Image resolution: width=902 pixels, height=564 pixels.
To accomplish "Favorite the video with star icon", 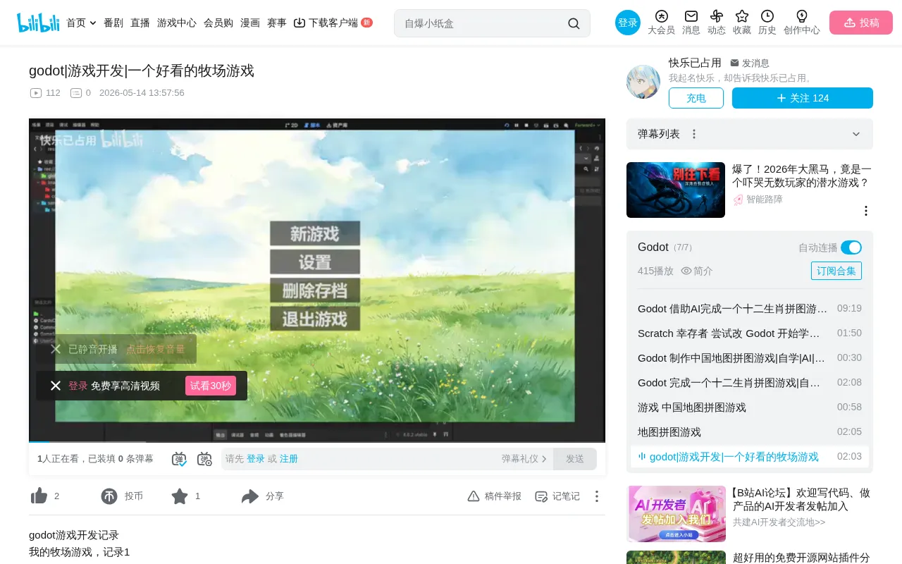I will tap(180, 496).
